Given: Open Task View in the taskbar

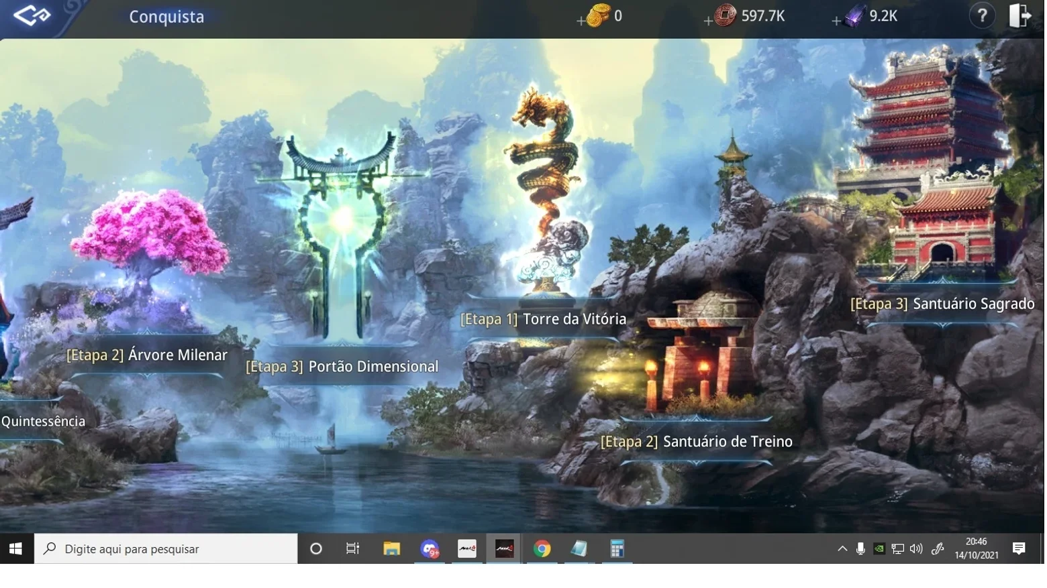Looking at the screenshot, I should (x=352, y=548).
